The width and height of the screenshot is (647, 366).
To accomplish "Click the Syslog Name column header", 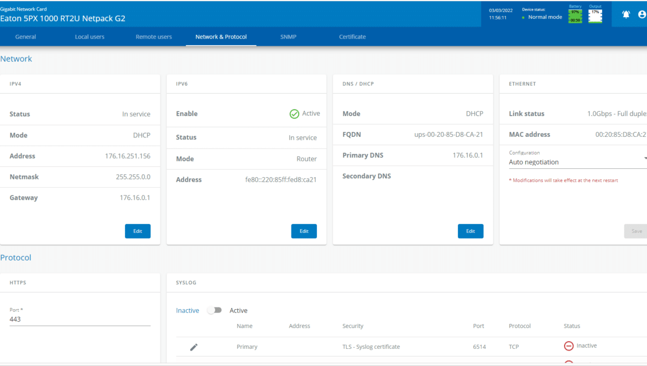I will click(x=244, y=326).
